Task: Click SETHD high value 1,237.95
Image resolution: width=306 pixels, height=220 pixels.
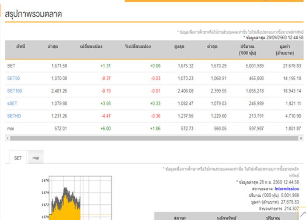Action: 186,116
